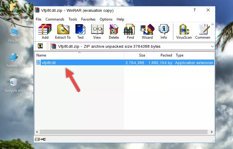Click the drive icon in status bar
The width and height of the screenshot is (233, 149).
(x=37, y=139)
